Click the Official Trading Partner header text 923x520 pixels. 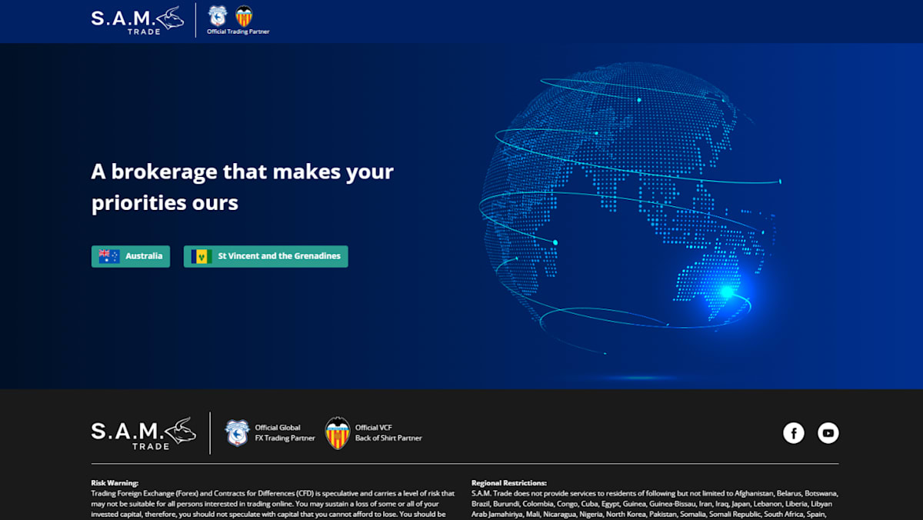click(x=238, y=32)
